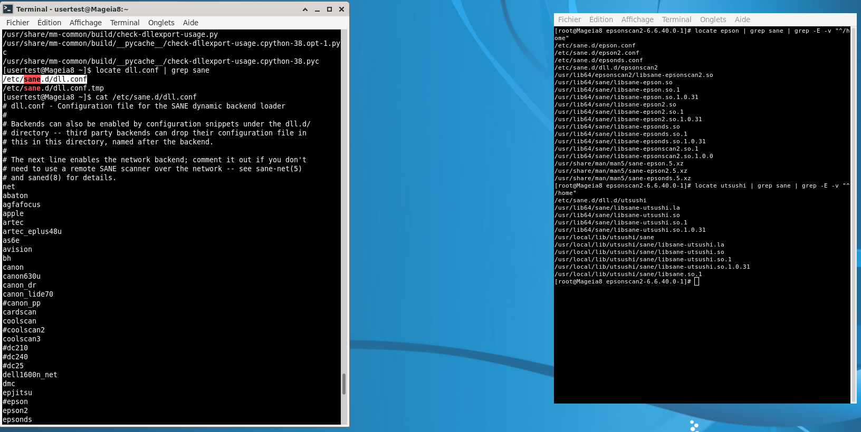Open Fichier menu in right terminal
Viewport: 861px width, 432px height.
click(x=569, y=19)
